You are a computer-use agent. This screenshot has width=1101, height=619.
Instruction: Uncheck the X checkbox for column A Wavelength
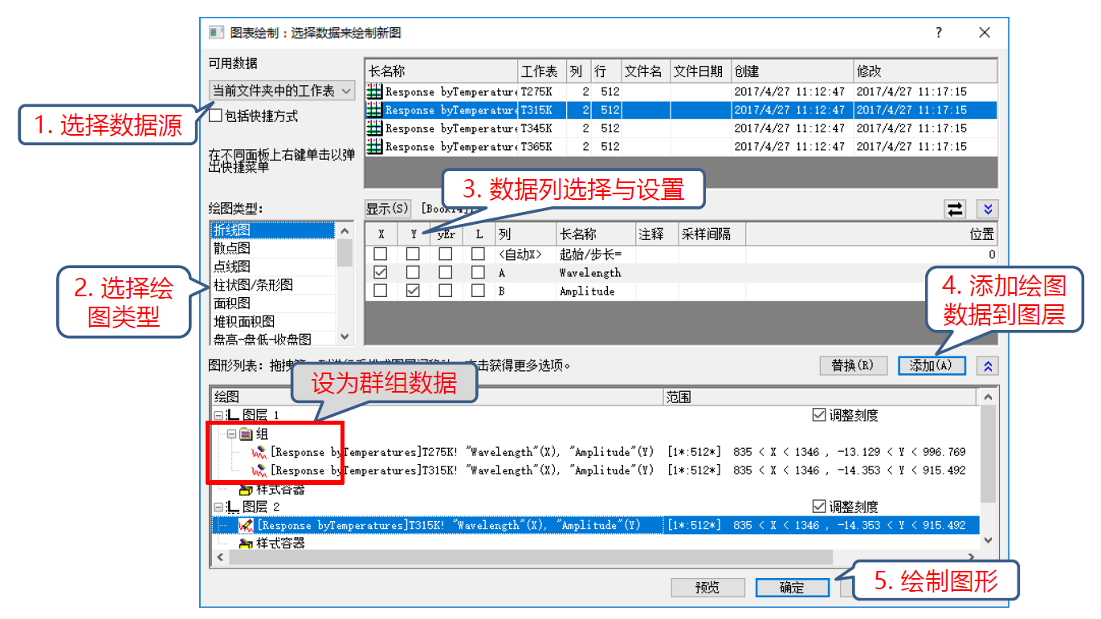[381, 273]
